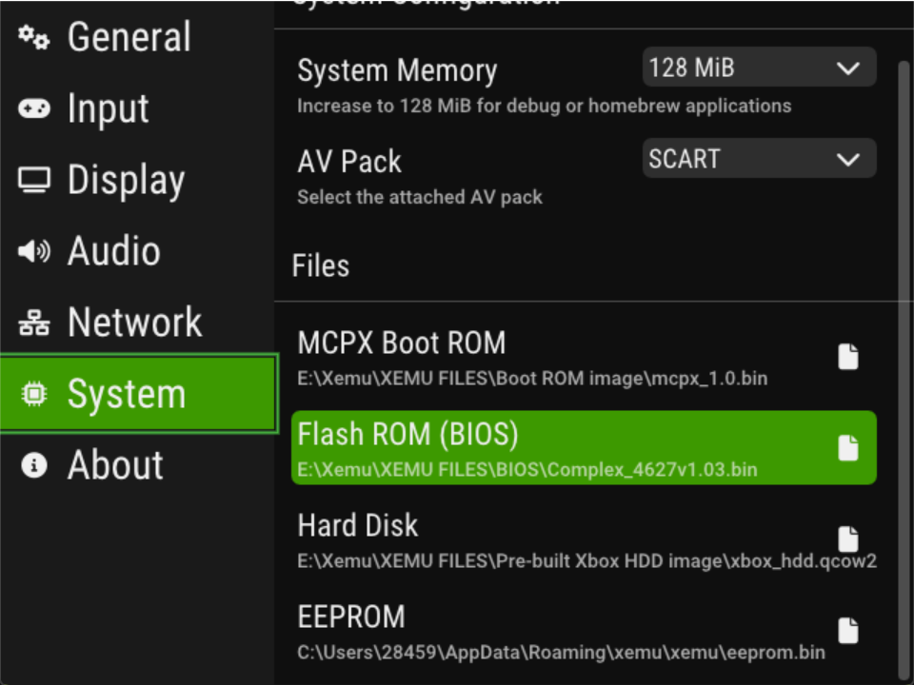The width and height of the screenshot is (914, 685).
Task: Click the mcpx_1.0.bin file path
Action: 532,379
